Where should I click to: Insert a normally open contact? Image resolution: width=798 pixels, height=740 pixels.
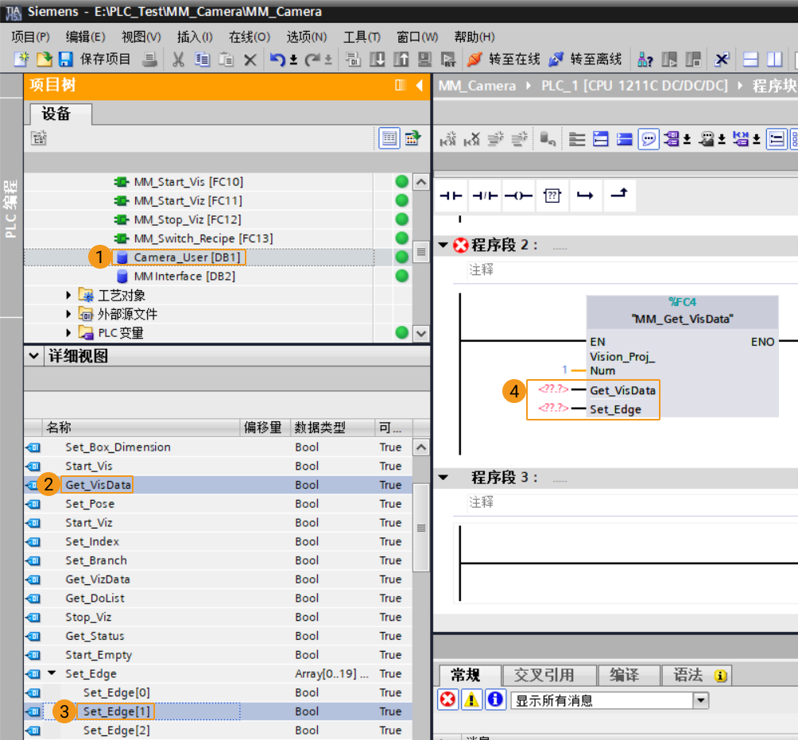(451, 196)
